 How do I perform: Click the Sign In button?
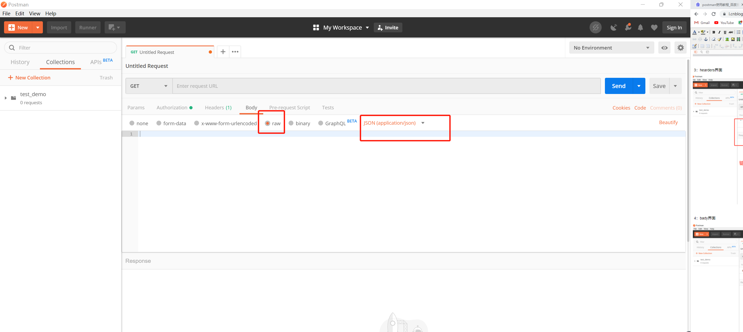coord(674,27)
